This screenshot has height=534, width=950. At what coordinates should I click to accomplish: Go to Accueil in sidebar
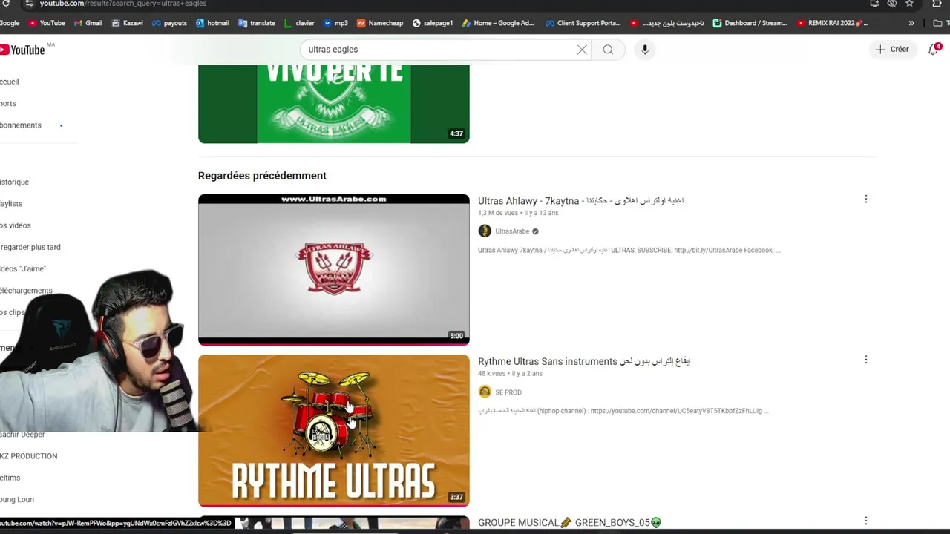10,82
